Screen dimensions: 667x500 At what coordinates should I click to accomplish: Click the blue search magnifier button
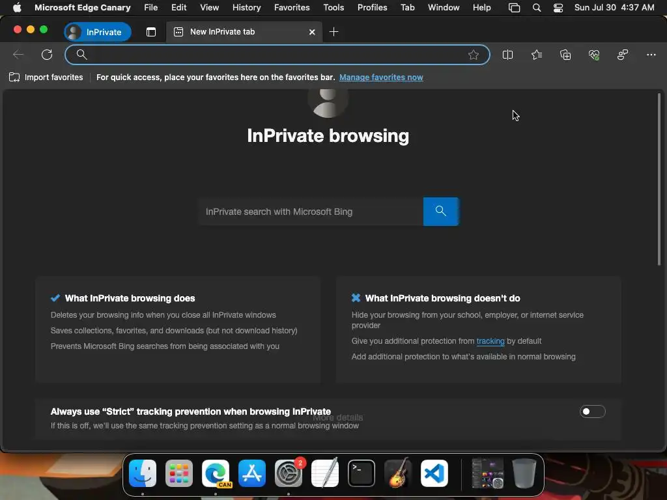441,212
